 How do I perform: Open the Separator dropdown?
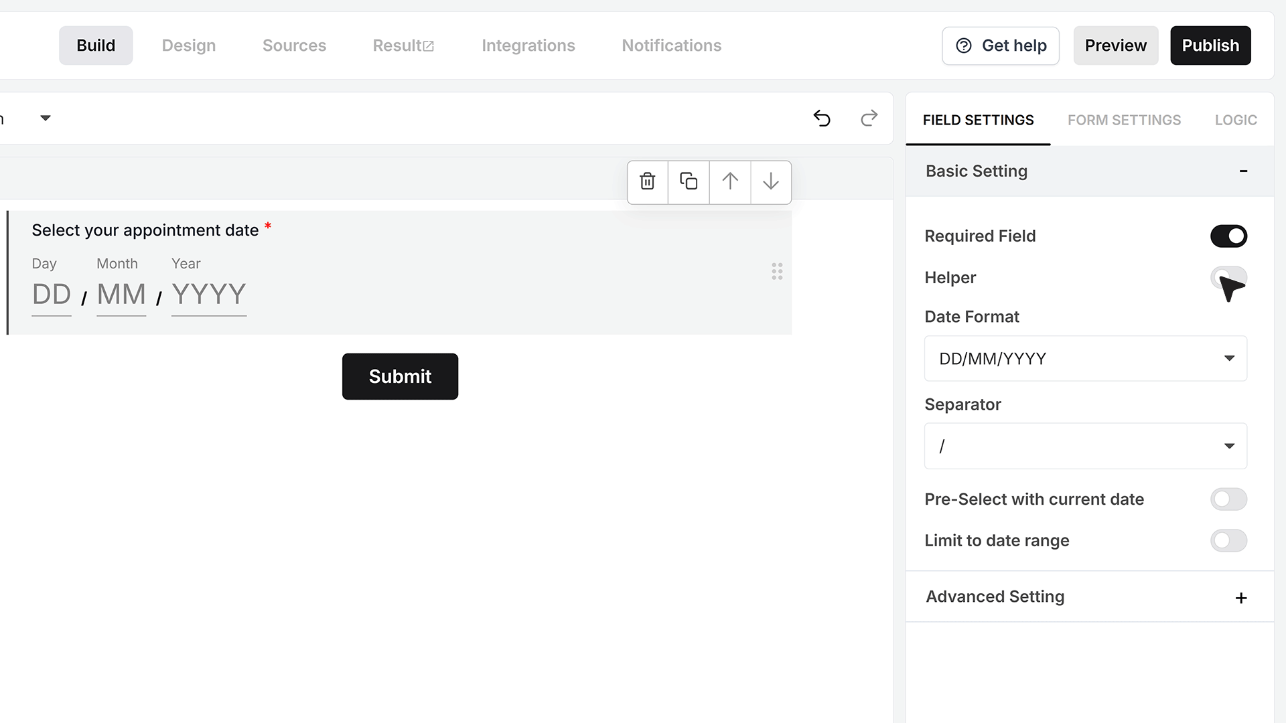click(x=1086, y=446)
